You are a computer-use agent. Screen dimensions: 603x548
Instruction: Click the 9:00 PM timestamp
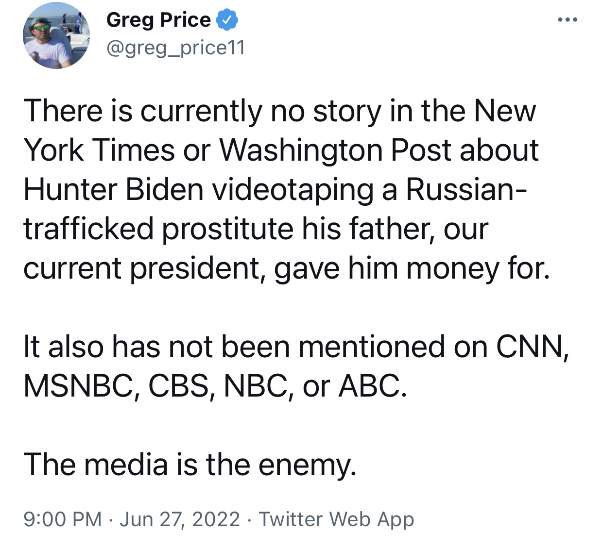63,519
